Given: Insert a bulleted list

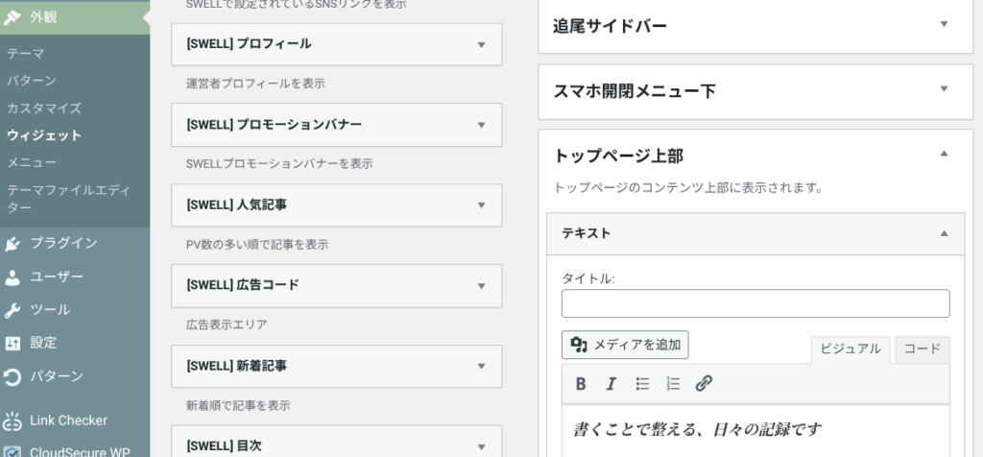Looking at the screenshot, I should [x=642, y=384].
